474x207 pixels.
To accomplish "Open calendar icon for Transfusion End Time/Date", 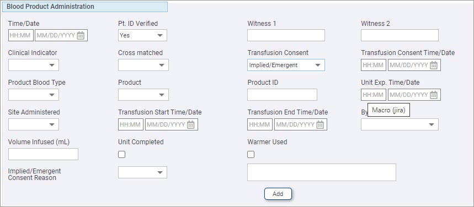I will click(x=320, y=124).
